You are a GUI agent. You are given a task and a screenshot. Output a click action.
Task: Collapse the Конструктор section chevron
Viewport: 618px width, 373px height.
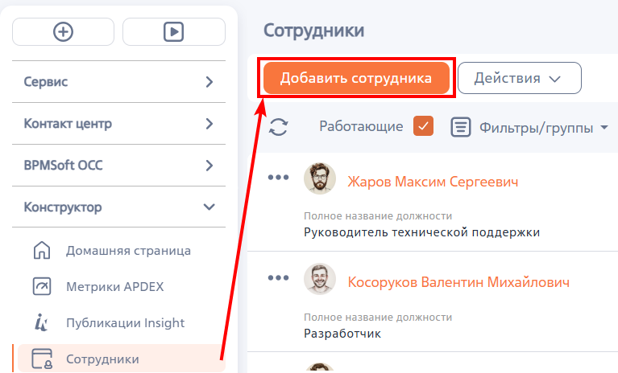tap(209, 207)
